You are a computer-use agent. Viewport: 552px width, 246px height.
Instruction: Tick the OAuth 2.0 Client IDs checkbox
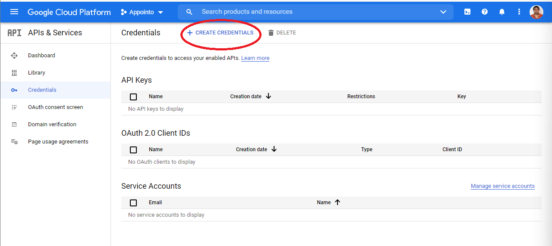tap(133, 150)
